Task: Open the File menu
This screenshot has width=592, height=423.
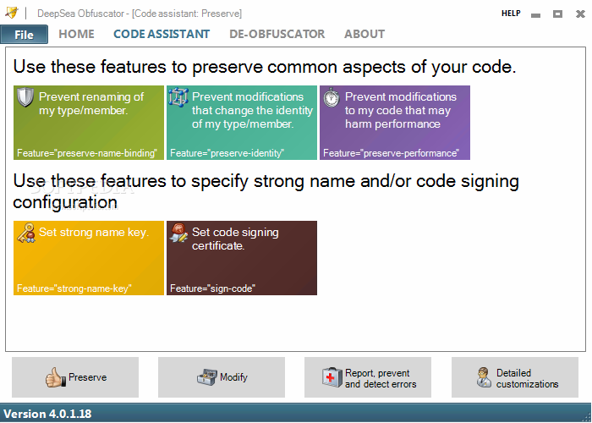Action: pyautogui.click(x=25, y=35)
